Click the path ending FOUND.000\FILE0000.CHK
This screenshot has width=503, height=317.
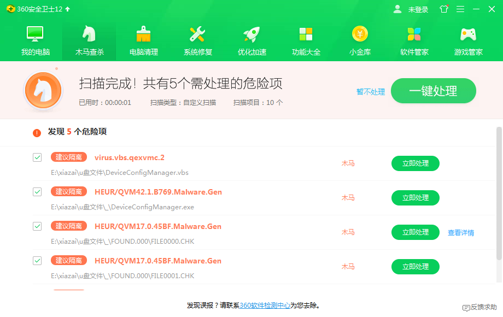pos(122,242)
